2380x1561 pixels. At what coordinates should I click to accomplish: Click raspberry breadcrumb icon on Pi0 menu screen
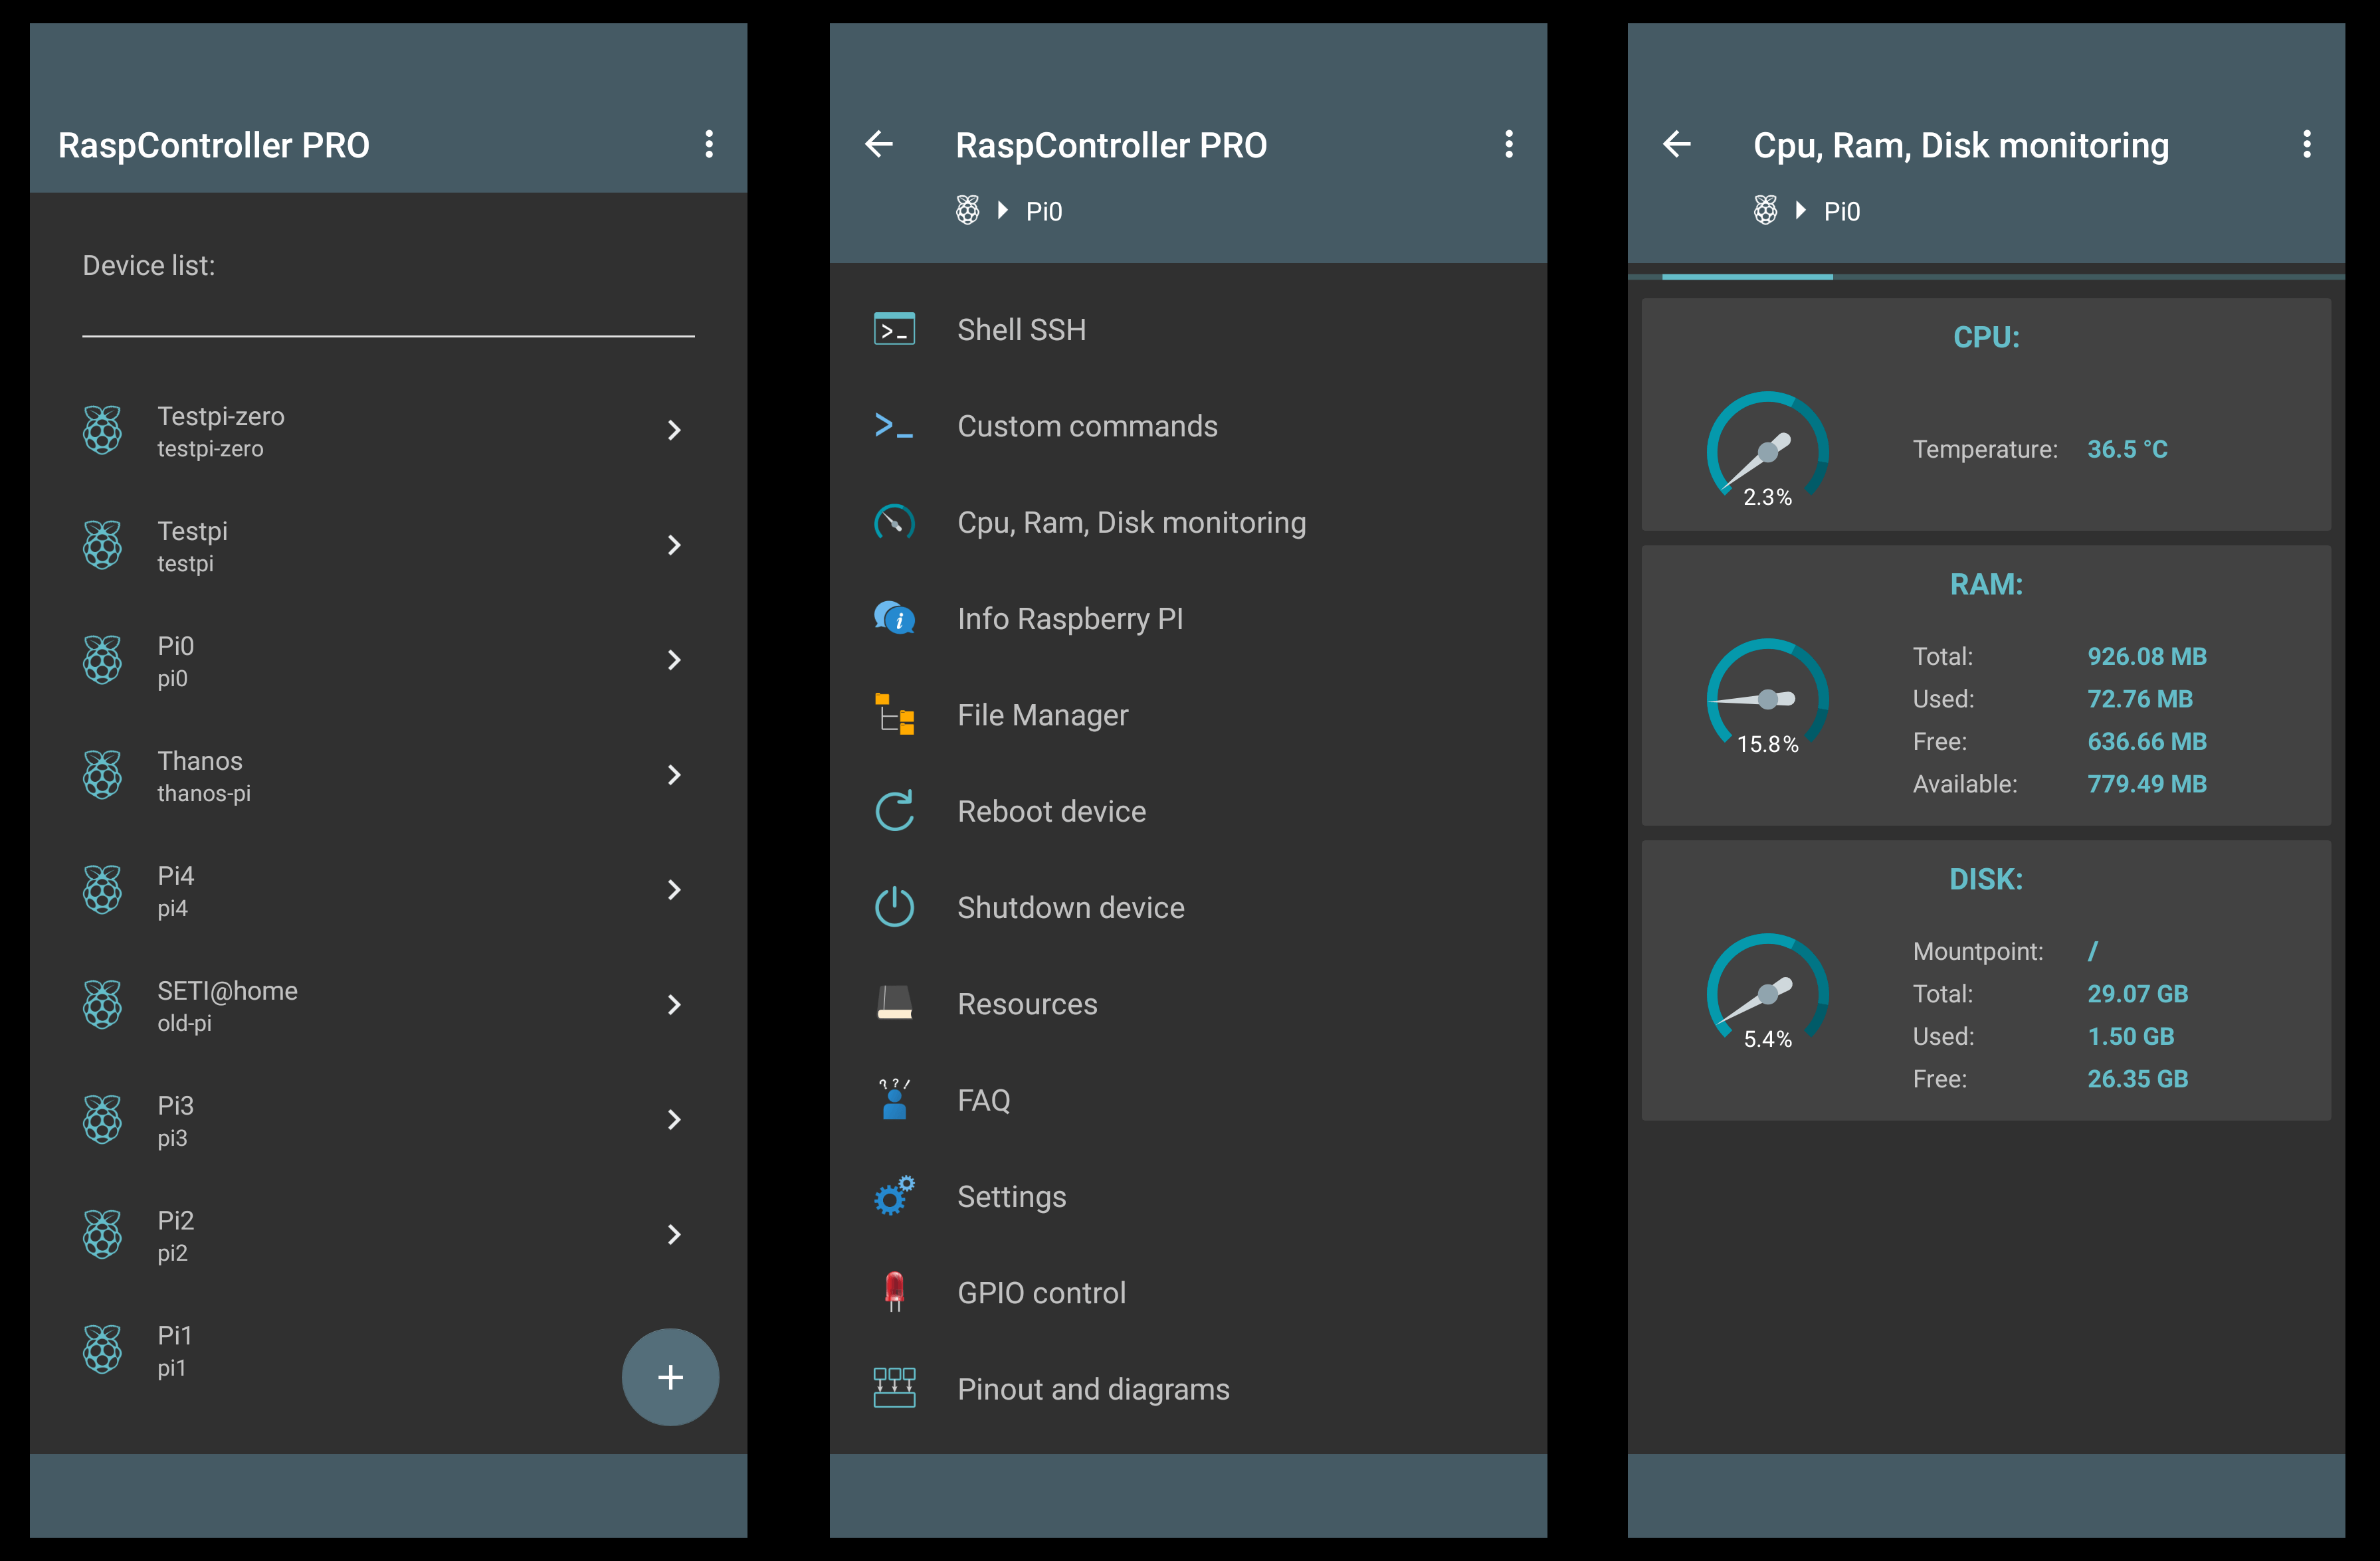coord(967,210)
